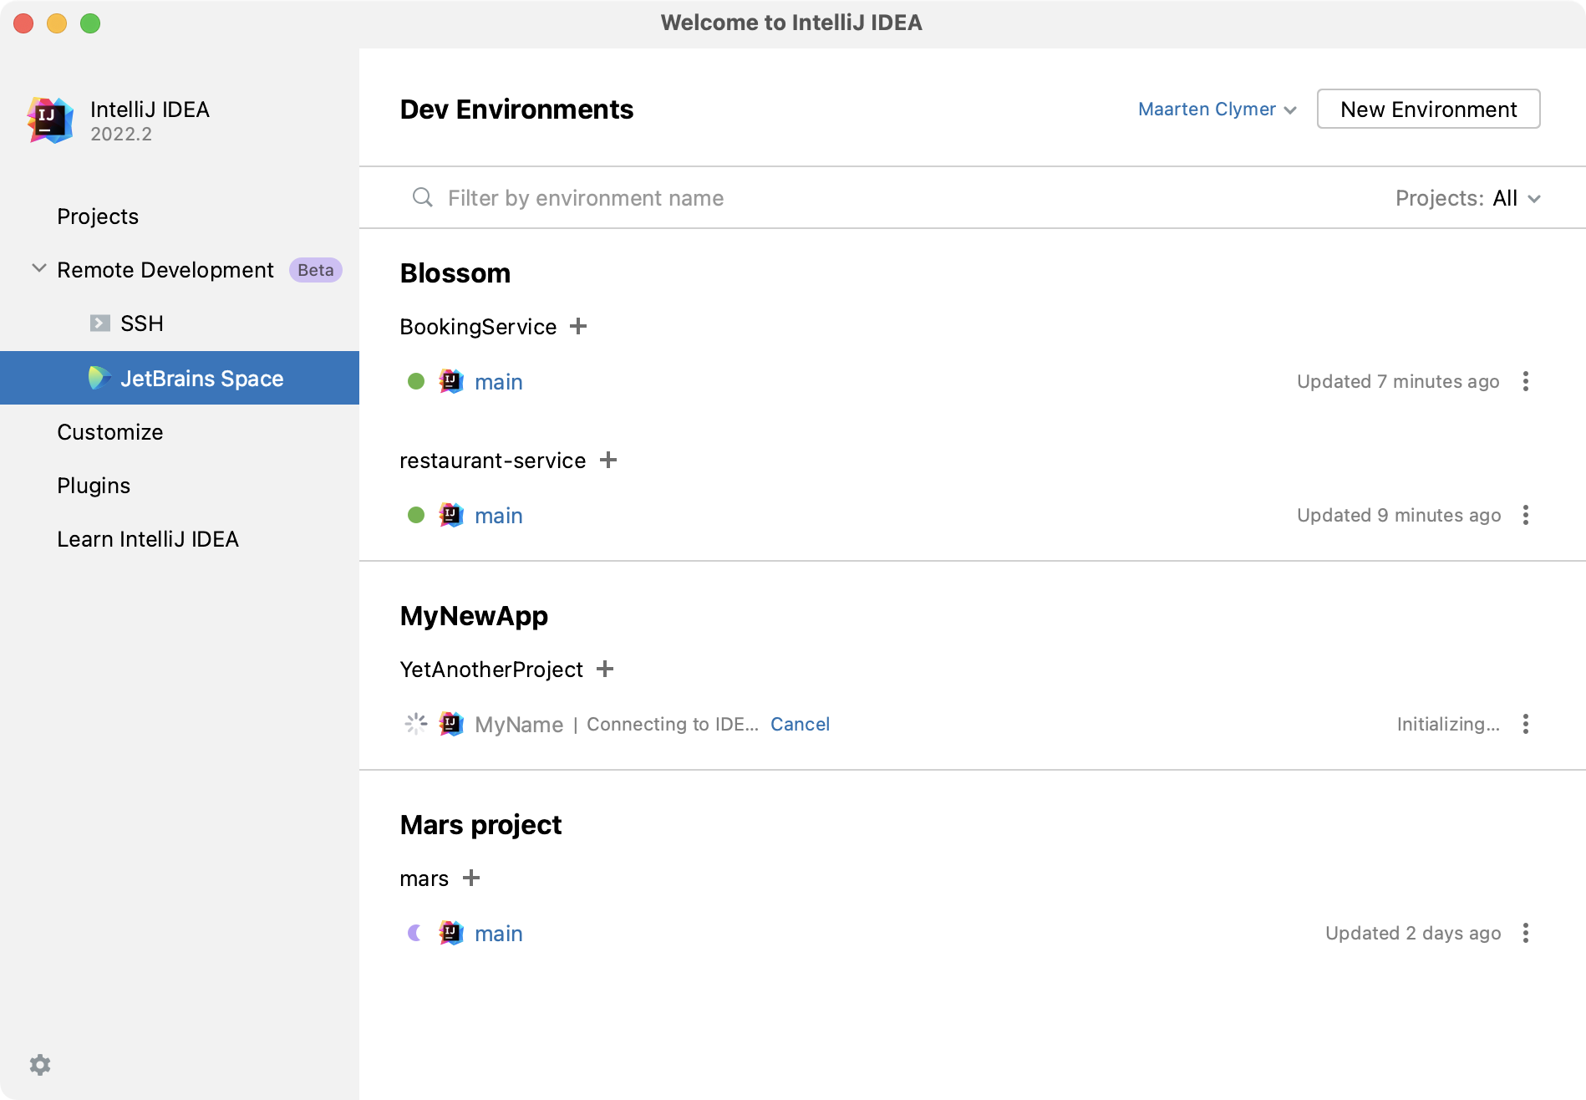Click the loading spinner next to MyName
This screenshot has height=1100, width=1586.
click(416, 724)
